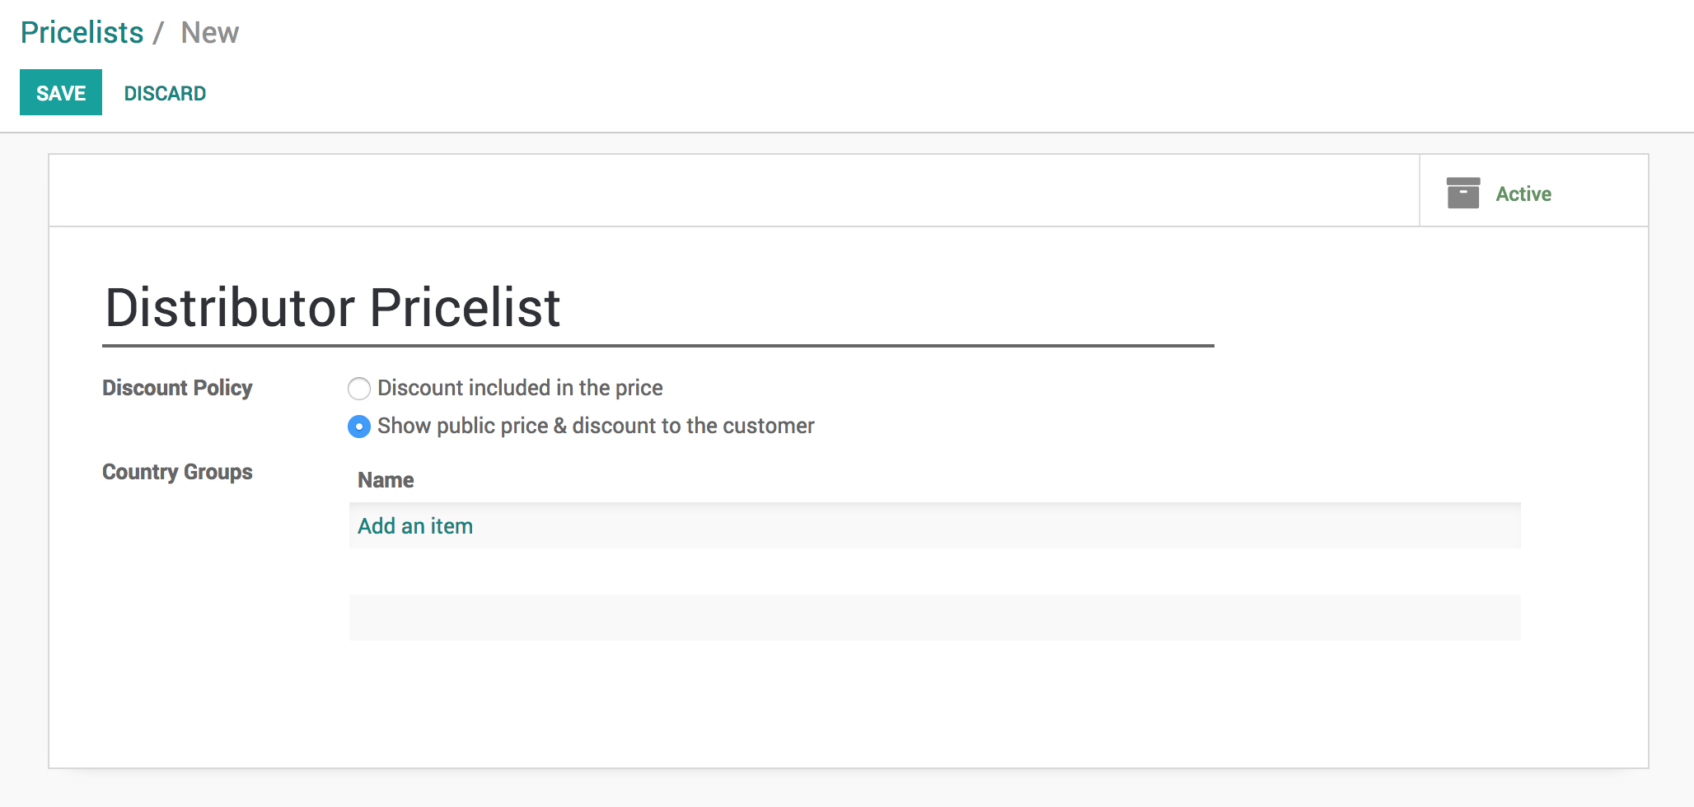Click the slash separator in the breadcrumb
Screen dimensions: 1694x807
[158, 33]
